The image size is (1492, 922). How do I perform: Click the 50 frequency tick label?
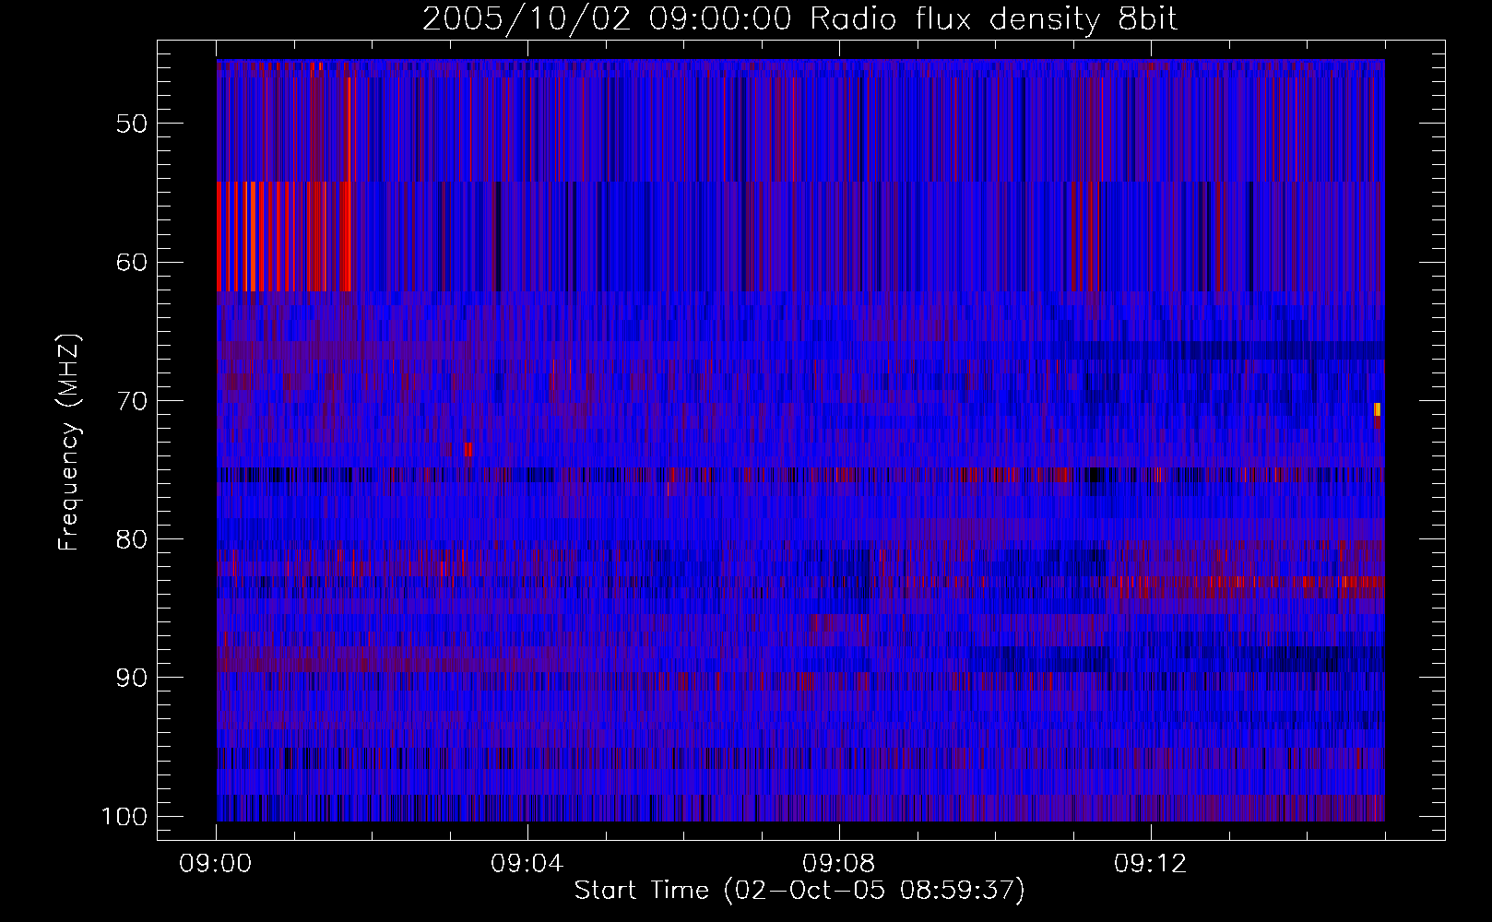click(132, 124)
